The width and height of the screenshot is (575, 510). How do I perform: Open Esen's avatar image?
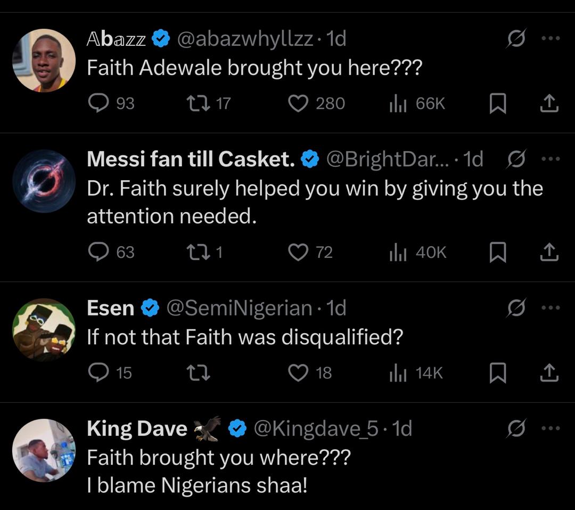pos(44,329)
